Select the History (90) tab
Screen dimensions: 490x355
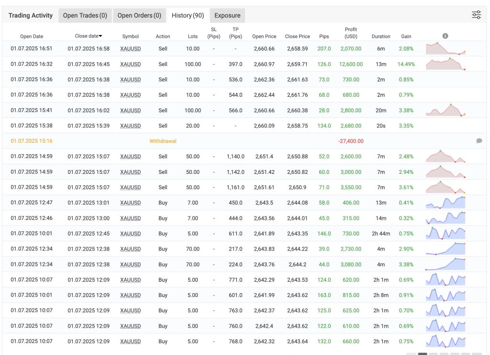pos(188,15)
